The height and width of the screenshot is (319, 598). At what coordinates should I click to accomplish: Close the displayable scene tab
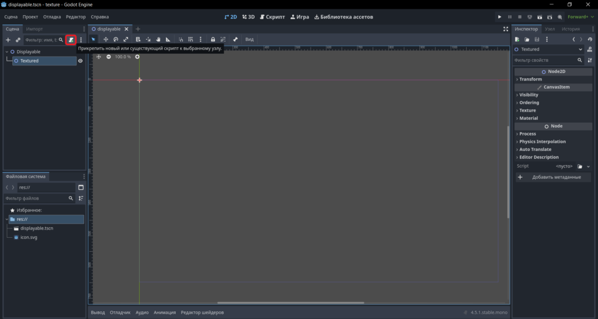pyautogui.click(x=127, y=29)
